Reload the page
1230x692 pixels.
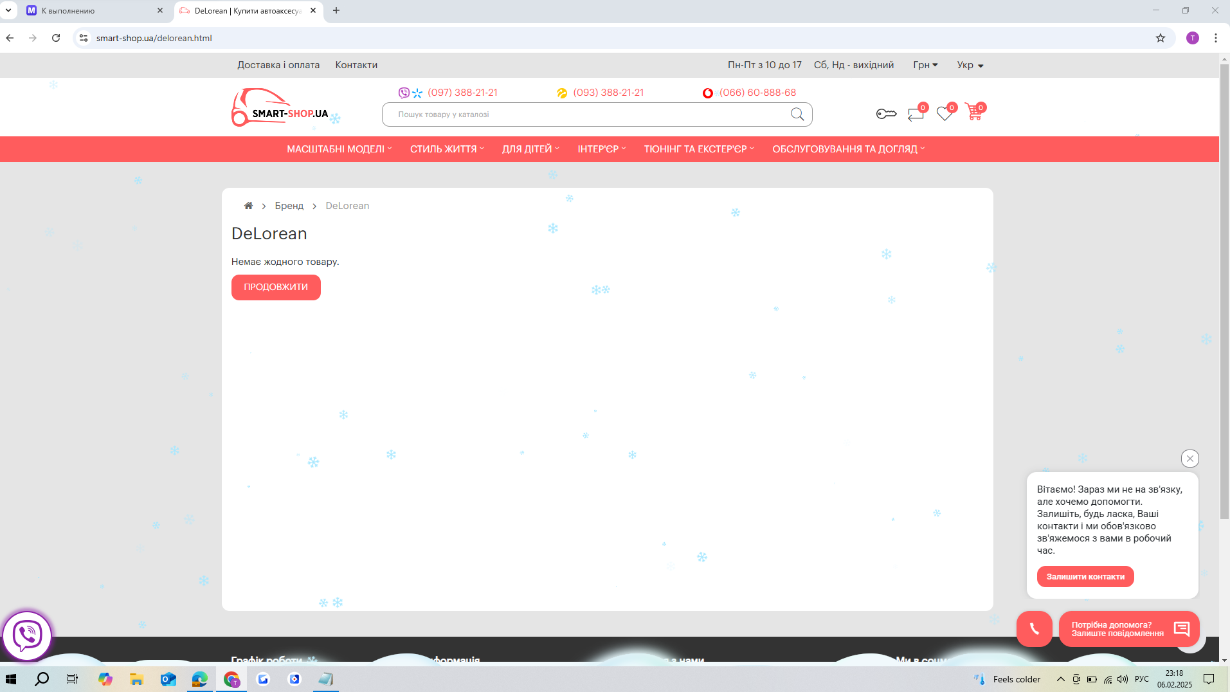(56, 38)
